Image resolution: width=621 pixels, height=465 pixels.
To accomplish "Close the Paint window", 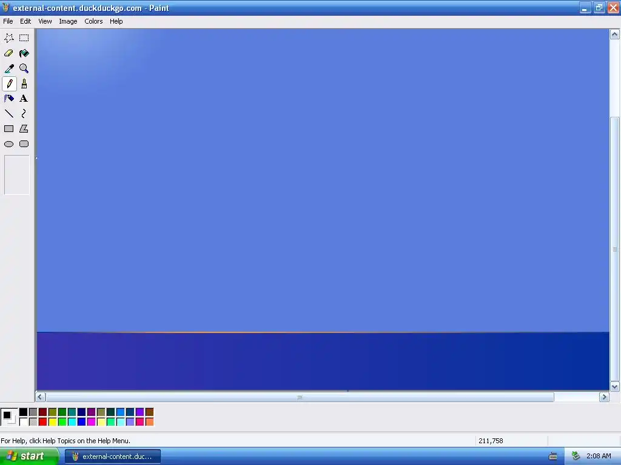I will pyautogui.click(x=613, y=8).
